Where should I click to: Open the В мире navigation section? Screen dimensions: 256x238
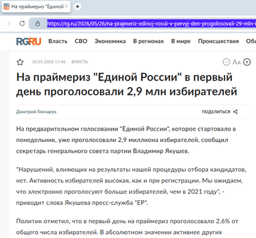[x=181, y=42]
